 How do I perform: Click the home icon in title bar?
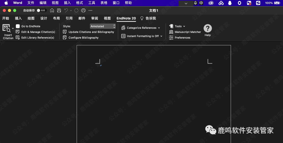52,10
